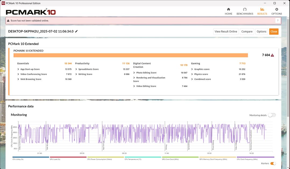Click the Writing marker in chart
Viewport: 290px width, 169px height.
point(166,147)
